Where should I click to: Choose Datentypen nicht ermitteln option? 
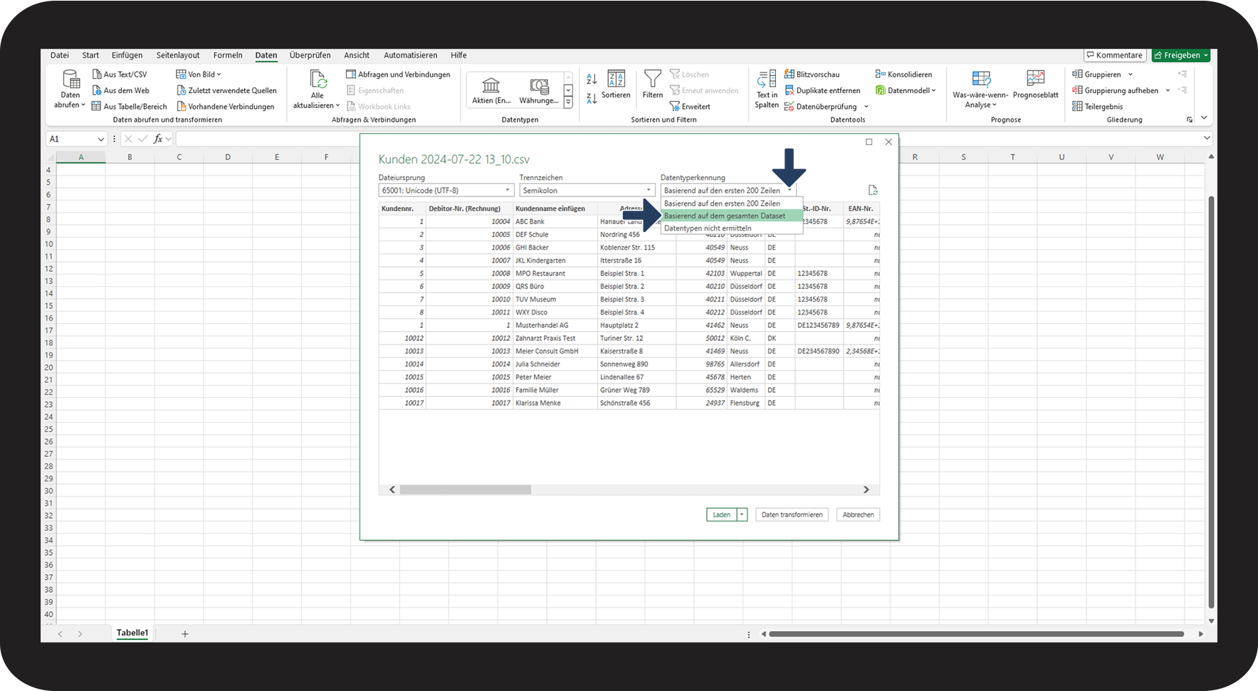click(708, 228)
